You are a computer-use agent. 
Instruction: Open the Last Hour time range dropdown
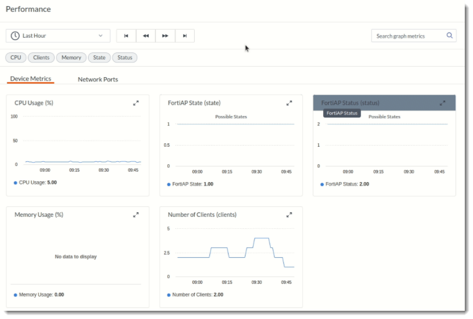pos(58,36)
